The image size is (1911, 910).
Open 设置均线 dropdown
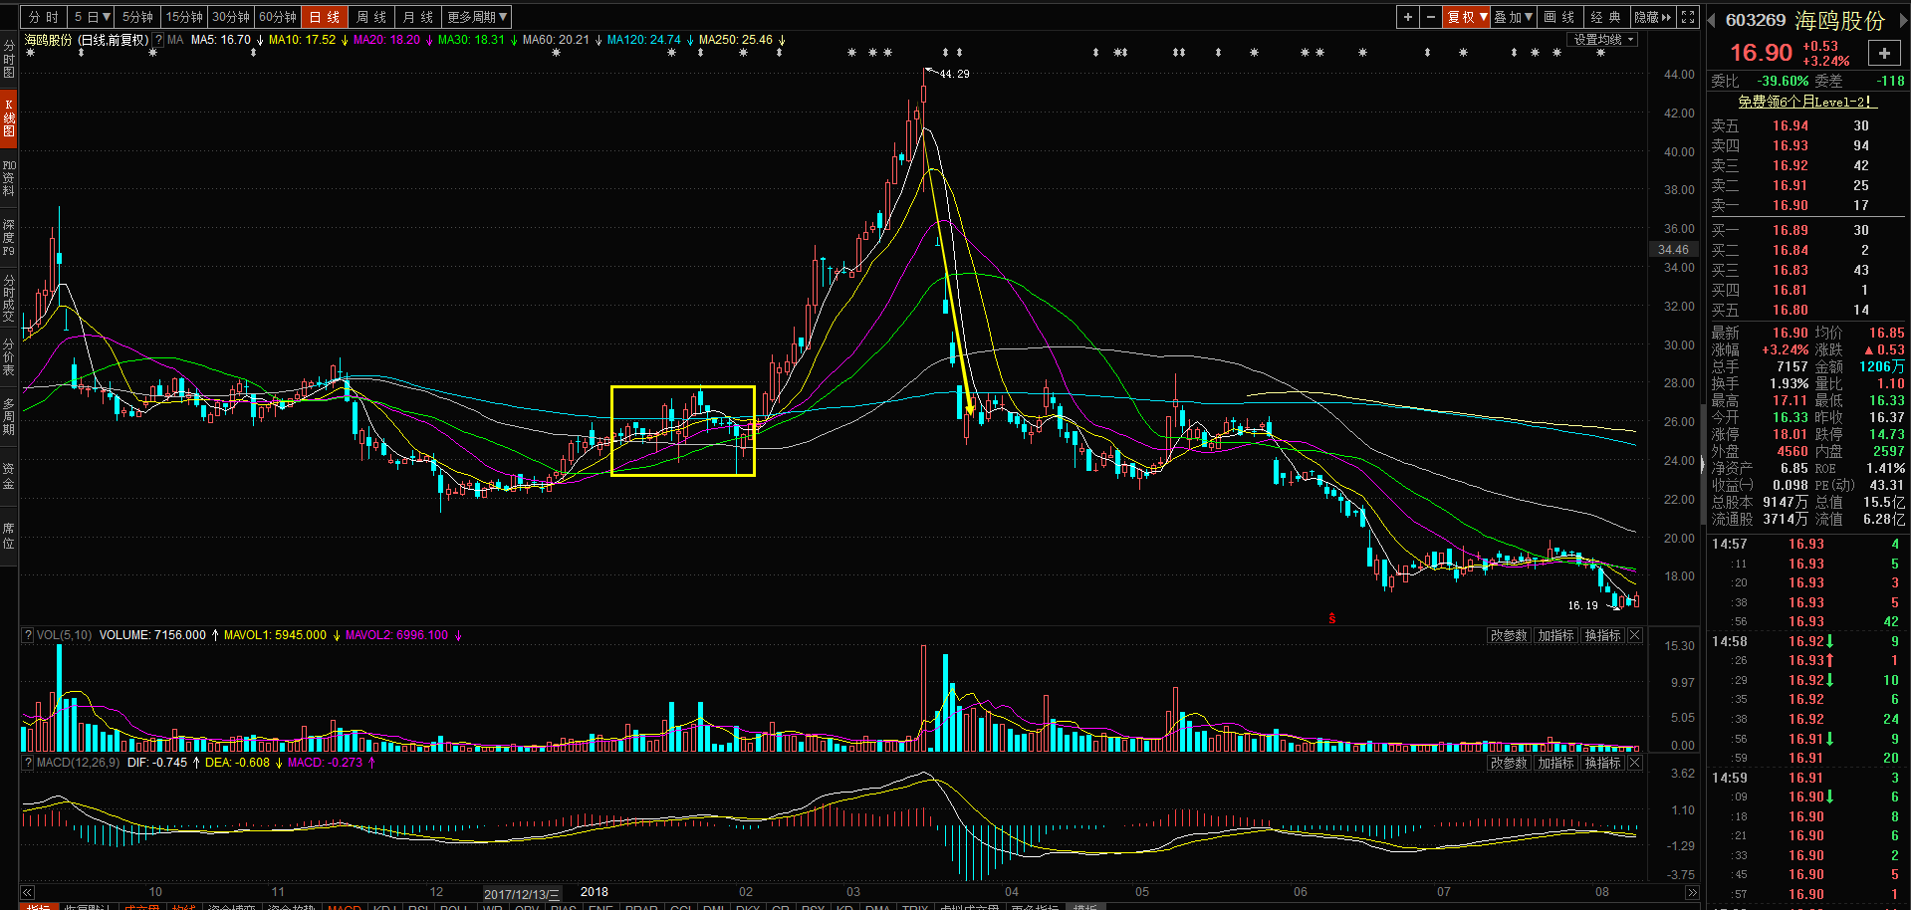click(x=1603, y=40)
